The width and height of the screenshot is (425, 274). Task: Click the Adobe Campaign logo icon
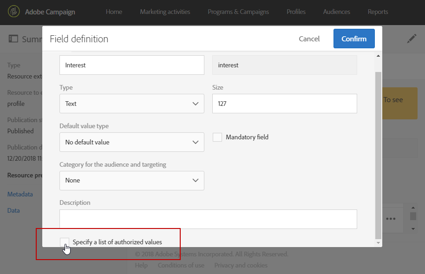point(14,12)
